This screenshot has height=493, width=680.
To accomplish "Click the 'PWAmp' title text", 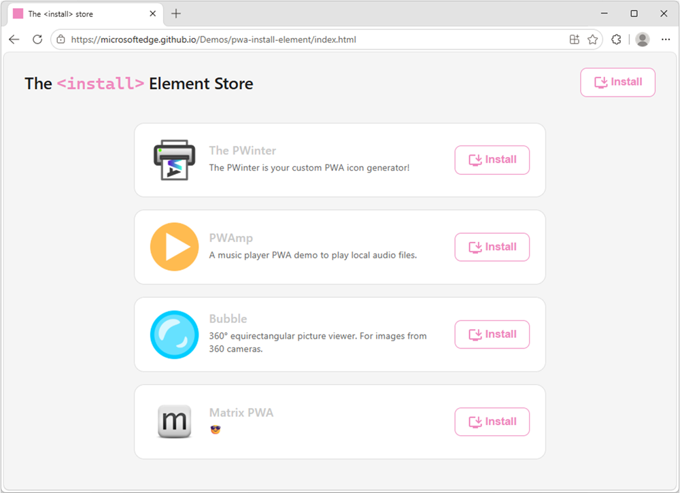I will point(231,238).
